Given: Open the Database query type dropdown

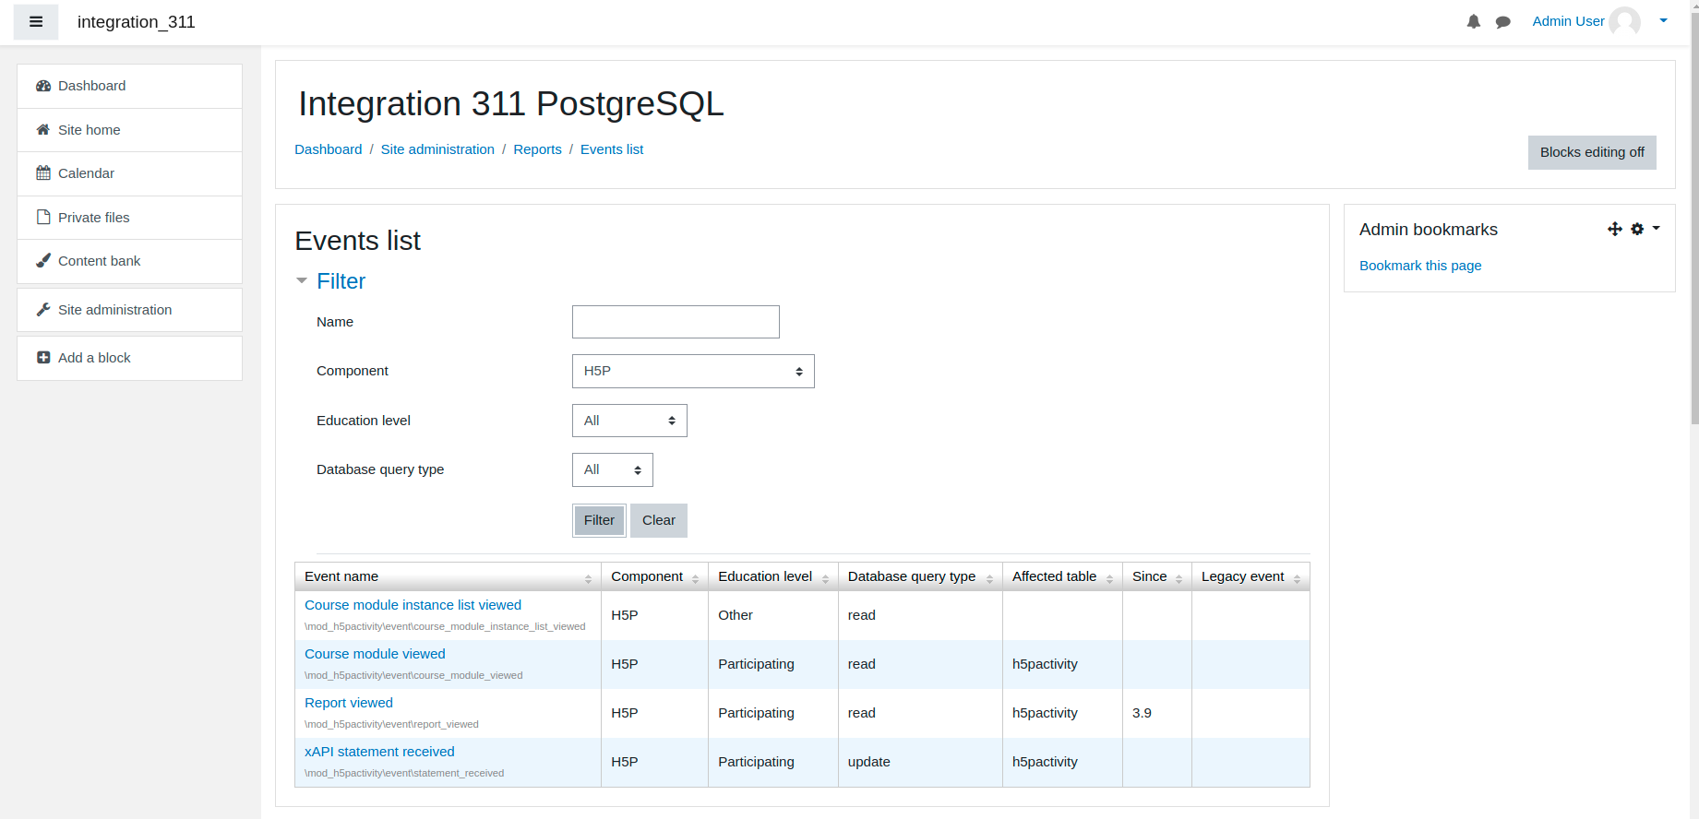Looking at the screenshot, I should 613,469.
